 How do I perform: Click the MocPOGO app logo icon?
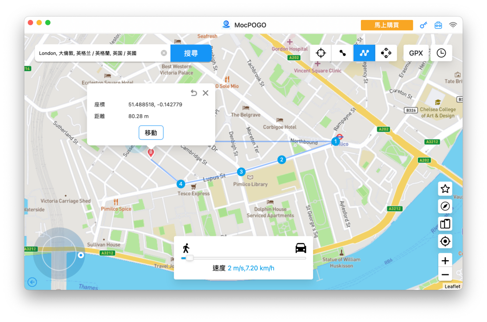coord(226,24)
